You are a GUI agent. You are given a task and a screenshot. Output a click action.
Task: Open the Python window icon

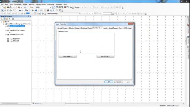[67, 7]
